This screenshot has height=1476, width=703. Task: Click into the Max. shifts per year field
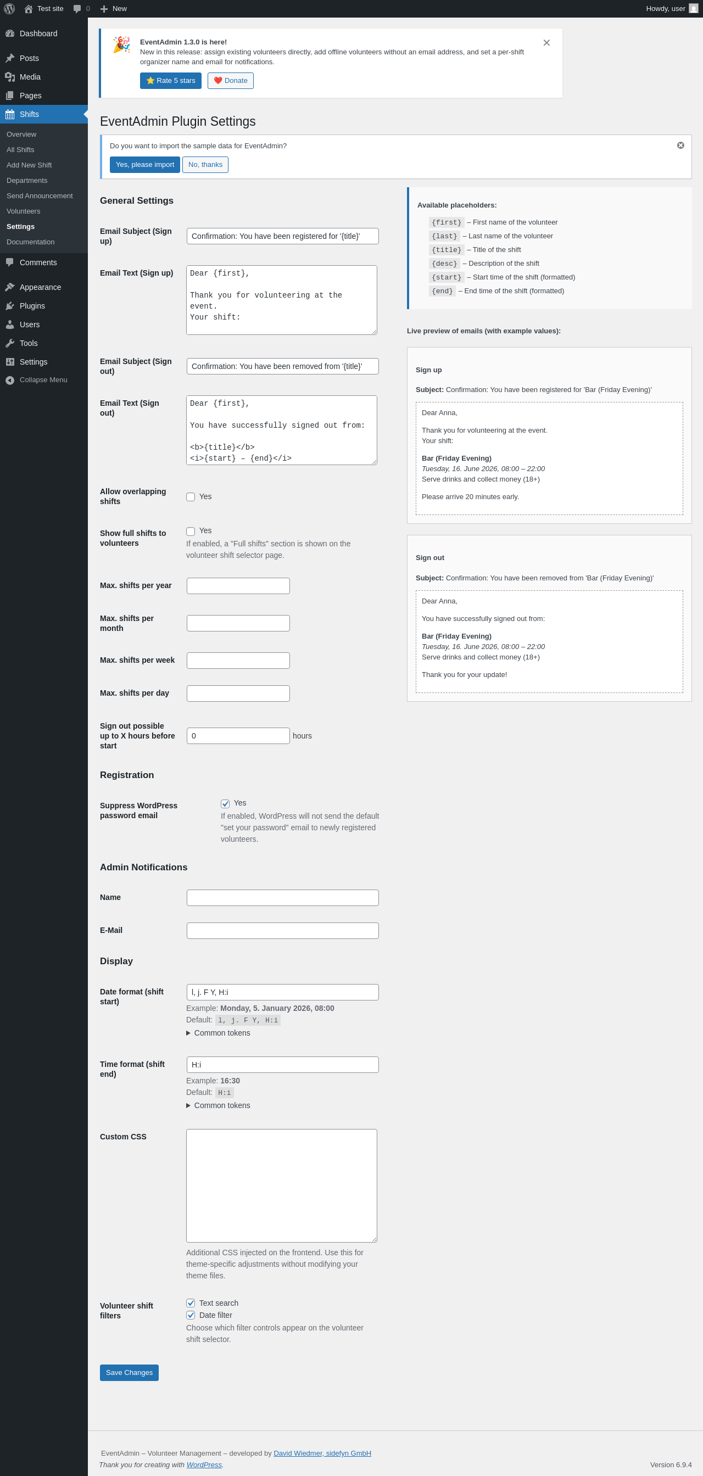click(238, 585)
